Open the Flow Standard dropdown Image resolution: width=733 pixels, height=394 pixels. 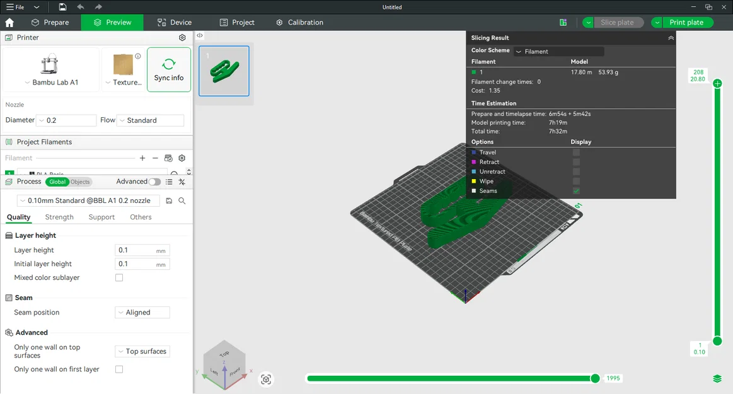pyautogui.click(x=150, y=120)
